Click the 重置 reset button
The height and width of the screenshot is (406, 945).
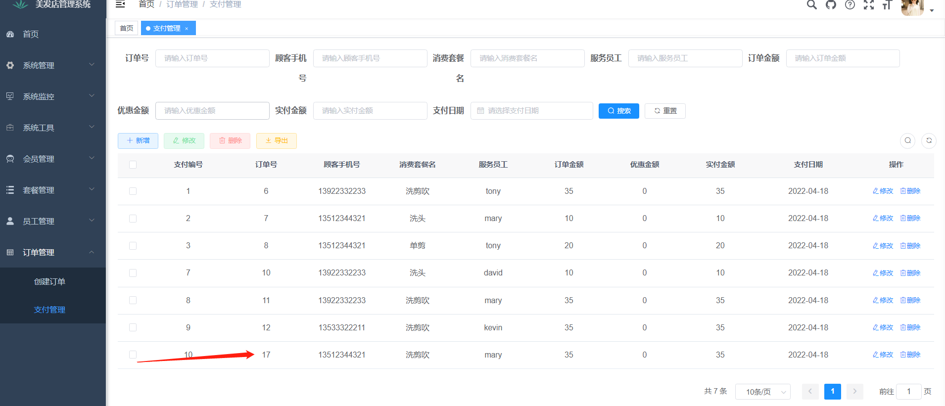pyautogui.click(x=665, y=111)
